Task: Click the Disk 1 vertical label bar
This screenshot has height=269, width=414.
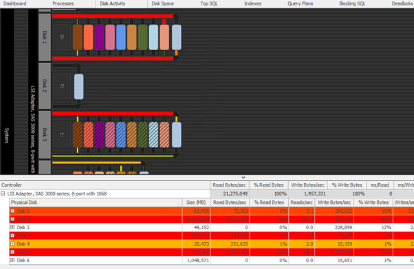Action: pos(45,37)
